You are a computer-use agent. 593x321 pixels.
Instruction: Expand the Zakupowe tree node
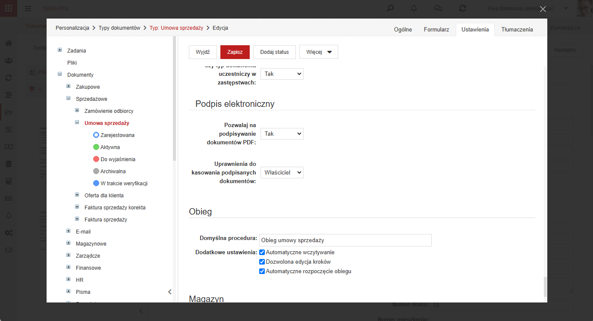click(x=68, y=86)
